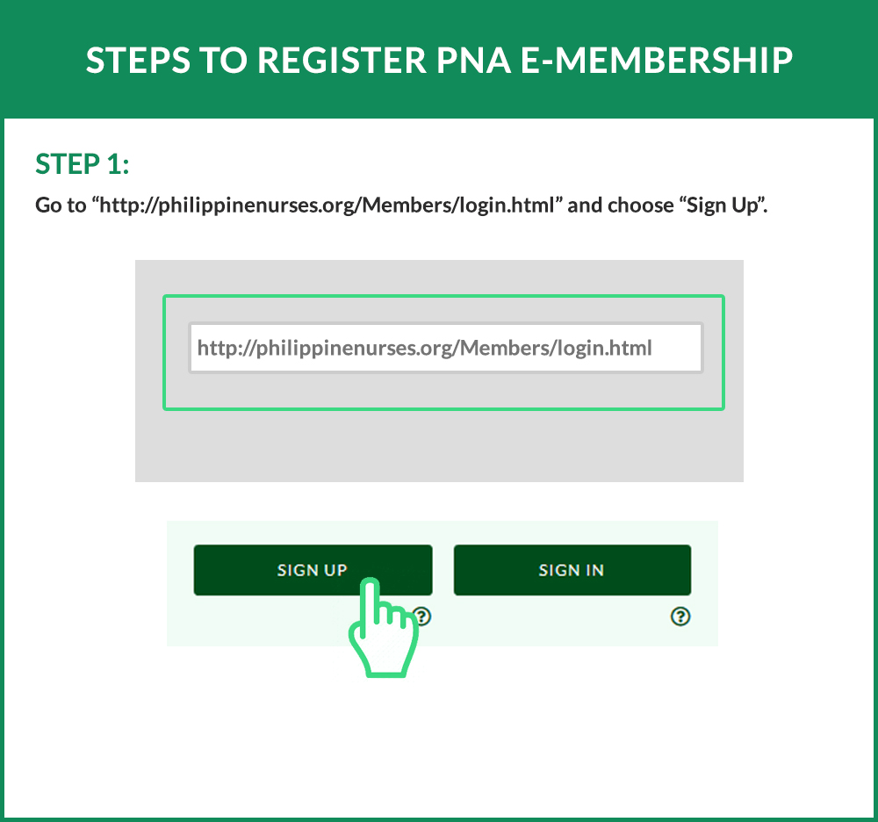Click the gray panel area below the URL box
The width and height of the screenshot is (878, 822).
click(x=439, y=446)
